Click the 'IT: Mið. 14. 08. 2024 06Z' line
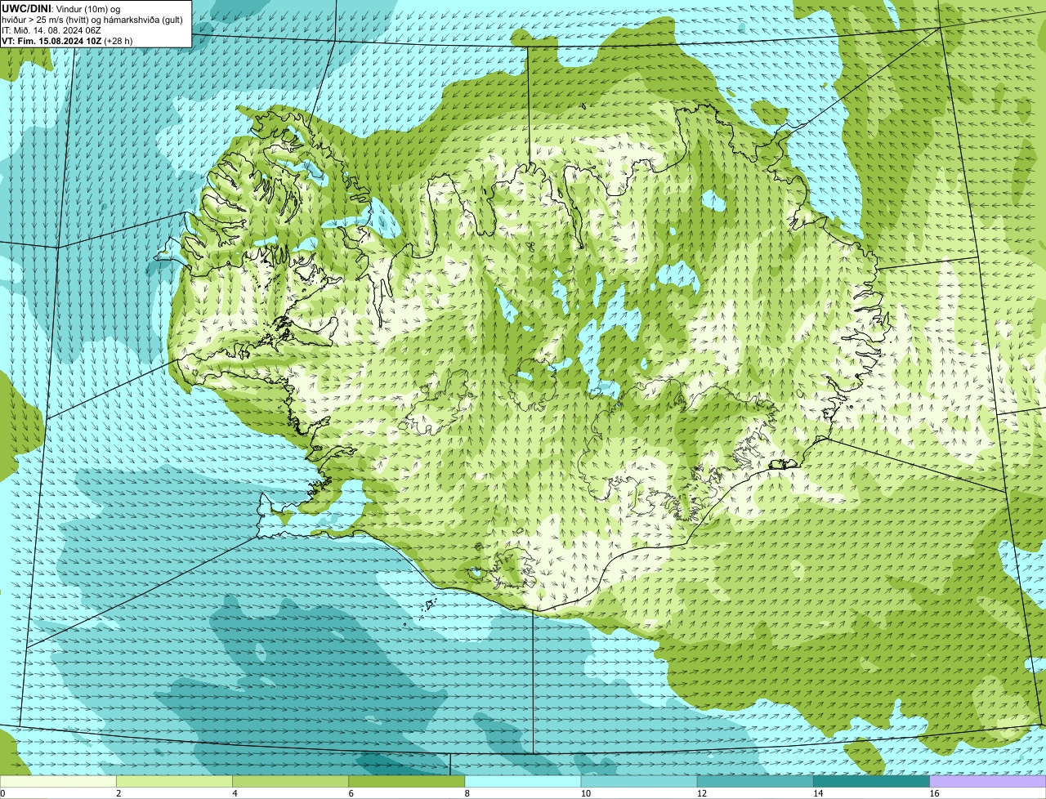The image size is (1046, 799). [x=51, y=30]
